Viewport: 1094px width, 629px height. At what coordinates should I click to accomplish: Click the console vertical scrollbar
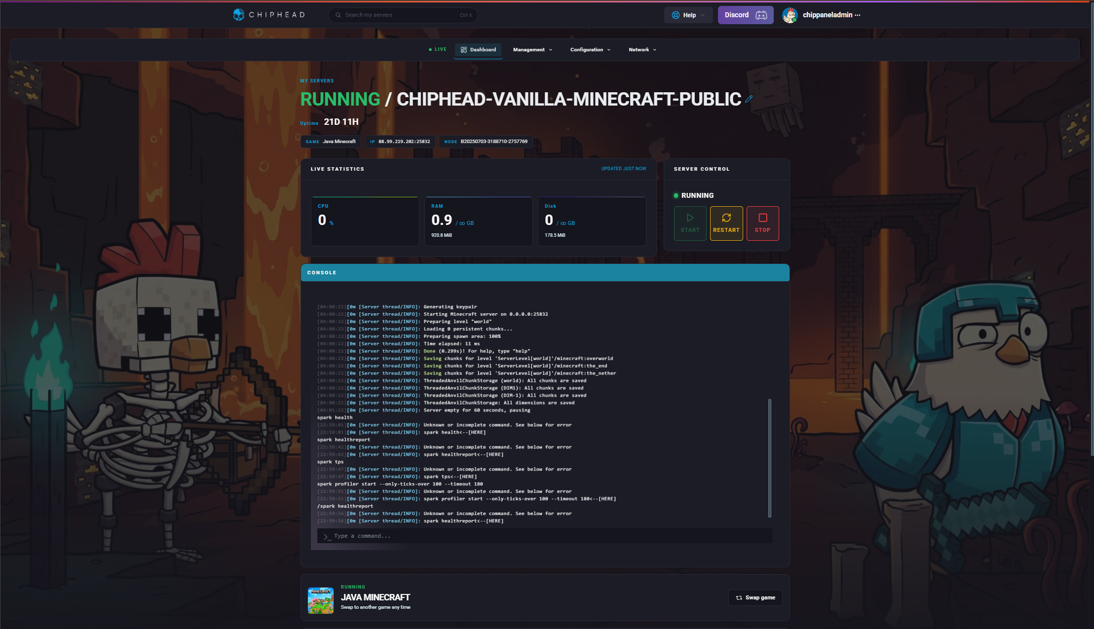(770, 458)
